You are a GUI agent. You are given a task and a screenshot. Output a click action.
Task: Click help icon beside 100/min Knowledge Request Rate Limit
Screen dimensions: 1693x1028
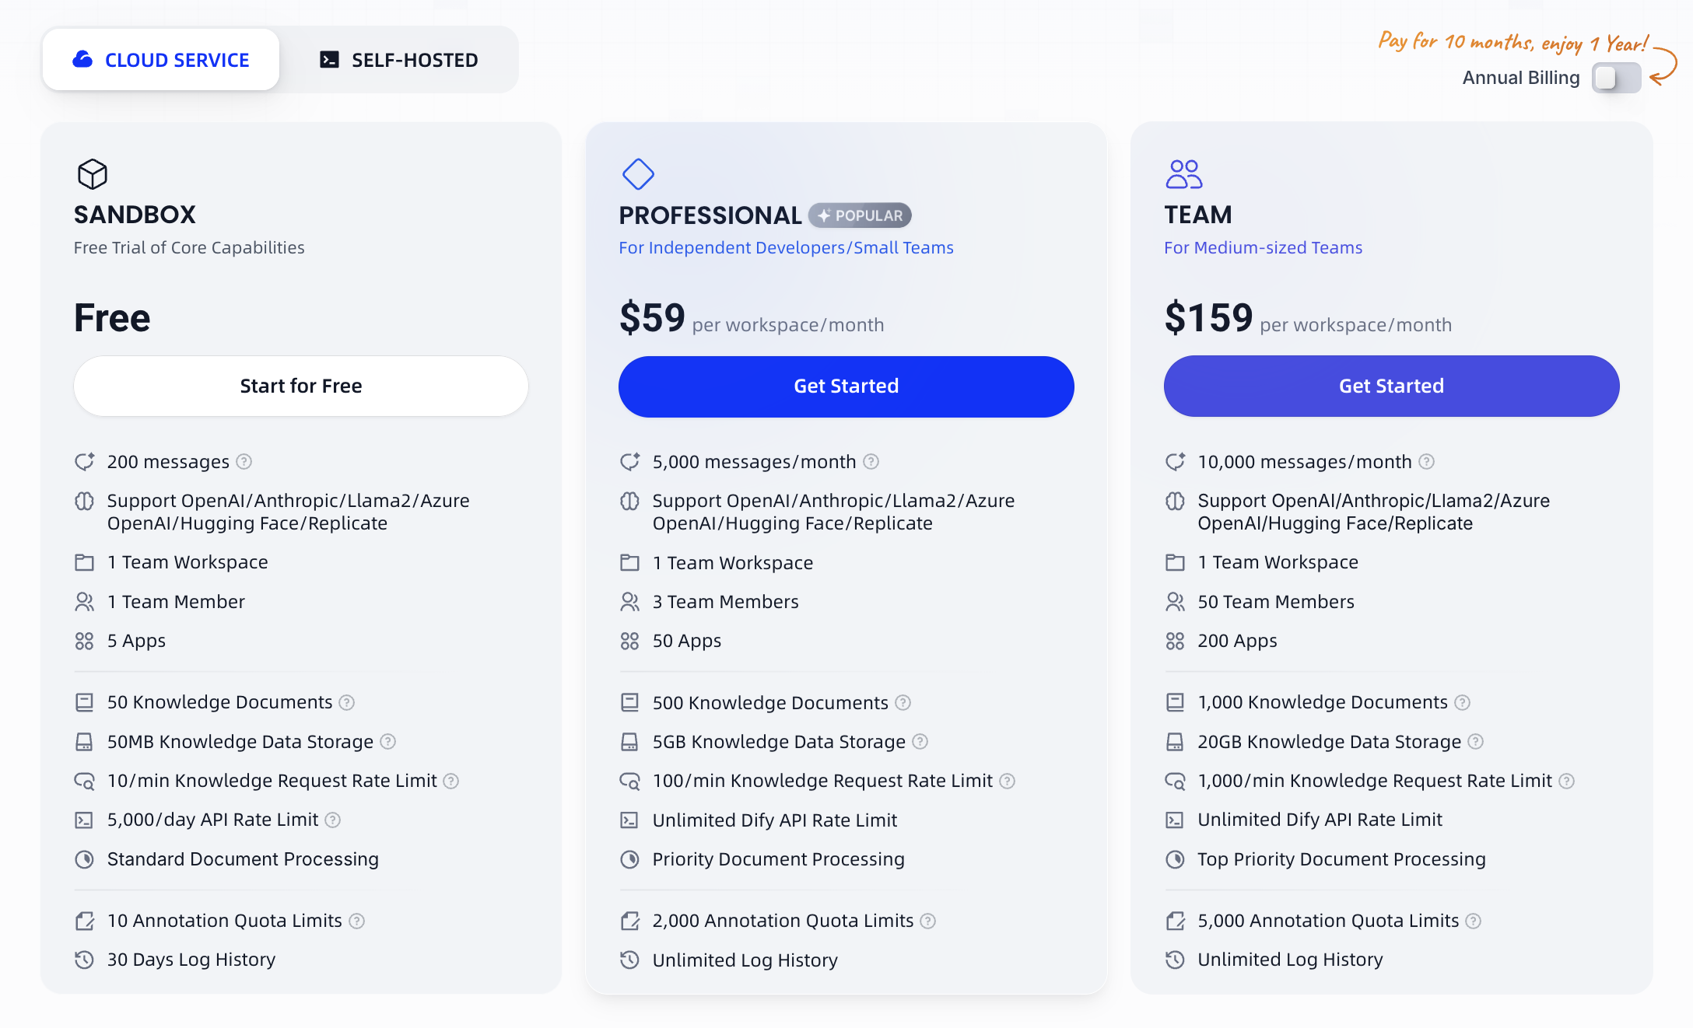click(1008, 781)
